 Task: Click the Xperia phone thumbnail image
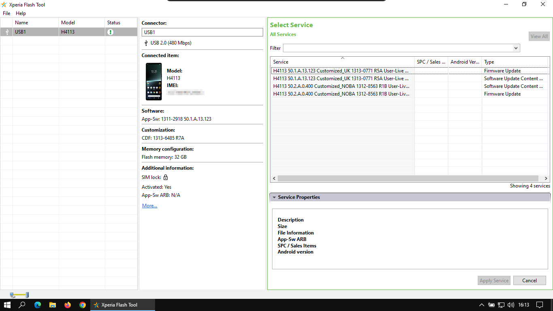(154, 81)
